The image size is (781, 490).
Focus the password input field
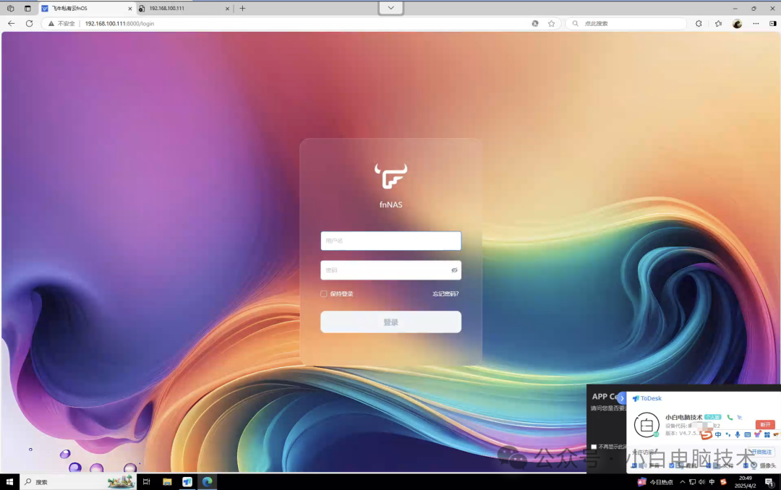391,270
